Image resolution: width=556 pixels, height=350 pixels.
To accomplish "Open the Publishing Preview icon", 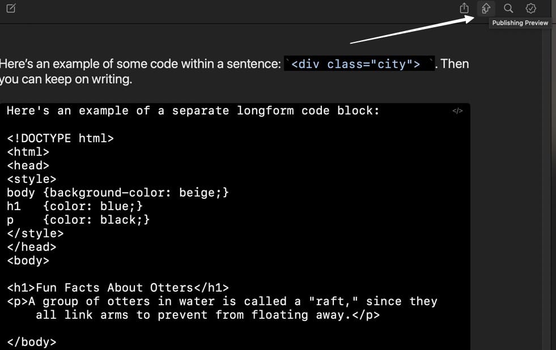I will click(x=486, y=8).
